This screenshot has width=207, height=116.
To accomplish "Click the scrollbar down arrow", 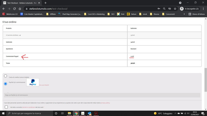I will pos(206,109).
